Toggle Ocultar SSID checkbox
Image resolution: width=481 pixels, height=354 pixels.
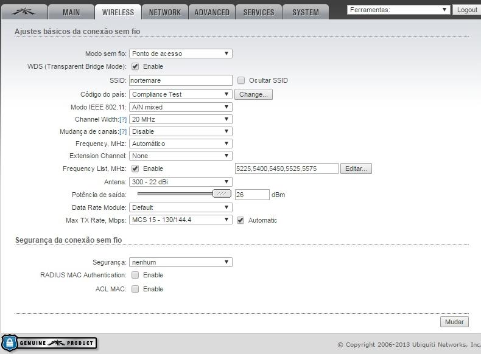(241, 80)
